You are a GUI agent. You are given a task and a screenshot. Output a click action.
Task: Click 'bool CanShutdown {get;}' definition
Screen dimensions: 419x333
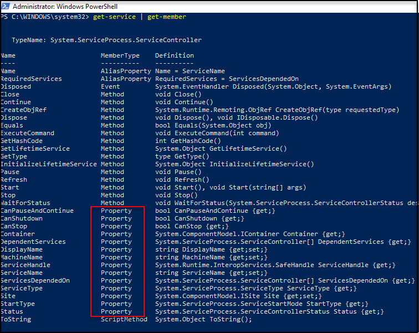(x=200, y=218)
